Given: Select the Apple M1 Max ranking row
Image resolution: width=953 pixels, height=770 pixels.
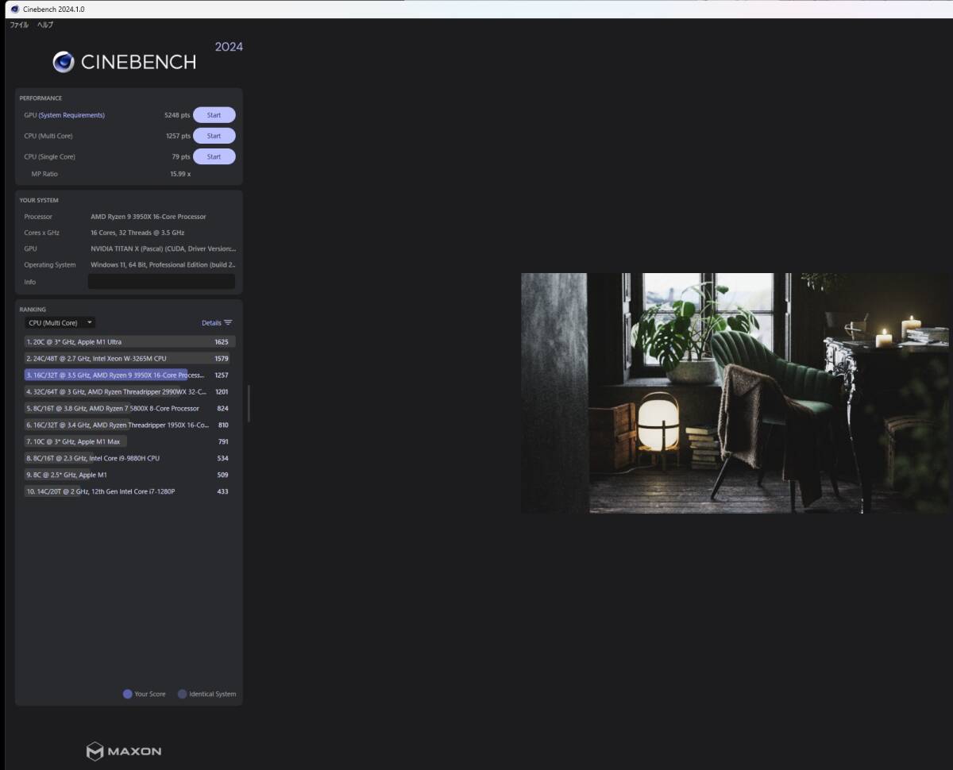Looking at the screenshot, I should pyautogui.click(x=129, y=442).
